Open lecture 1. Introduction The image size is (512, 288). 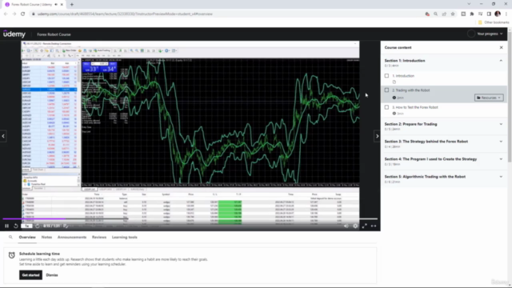(x=403, y=76)
